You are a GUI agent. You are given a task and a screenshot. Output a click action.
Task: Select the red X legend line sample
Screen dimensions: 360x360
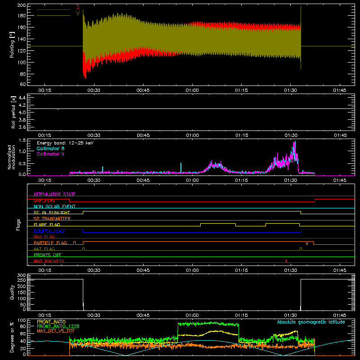(x=54, y=9)
